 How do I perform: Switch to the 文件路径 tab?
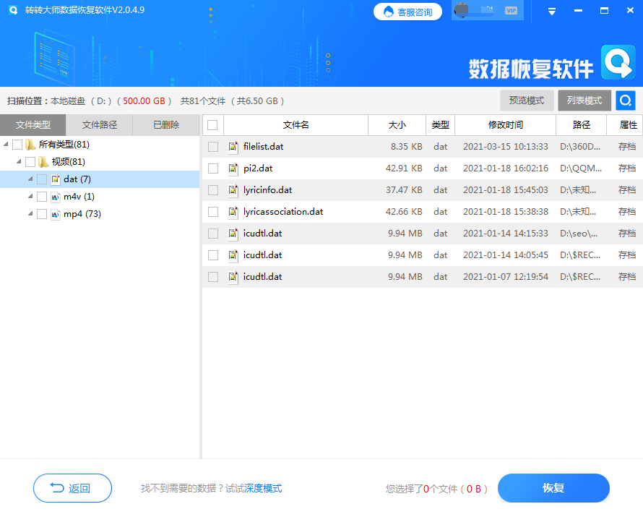tap(100, 124)
